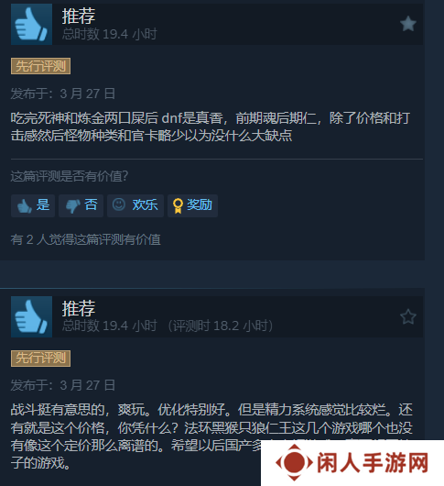This screenshot has height=486, width=444.
Task: Click the 先行评测 tag on second review
Action: 40,359
